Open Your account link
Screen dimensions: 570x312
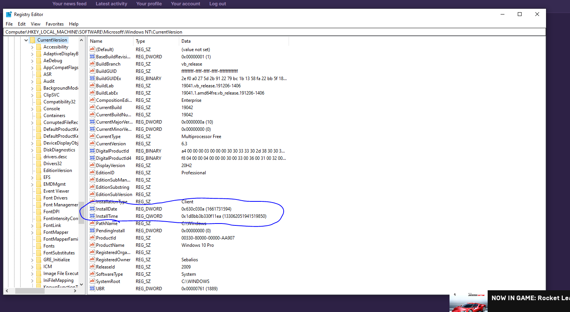(185, 4)
